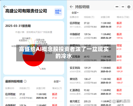Open 安正时尚 stock row

[100, 70]
